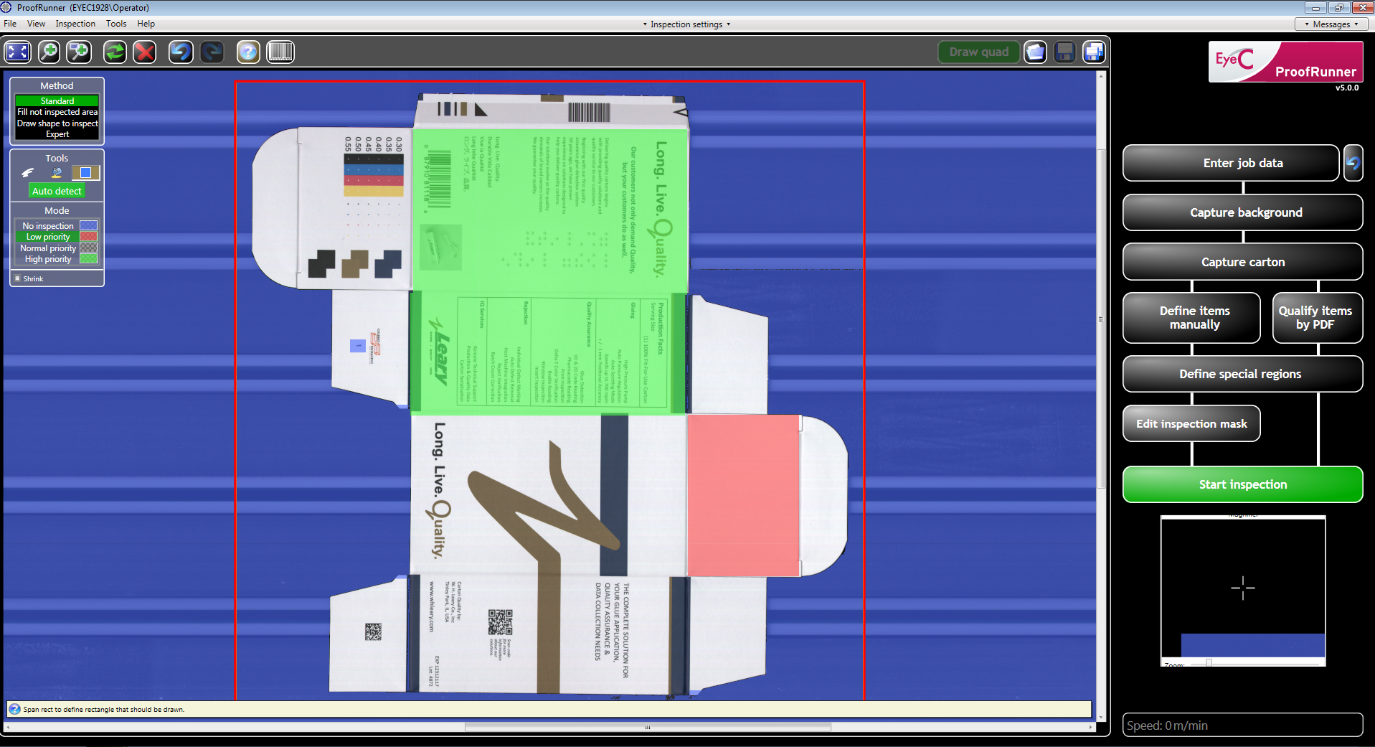Open the Tools menu
This screenshot has height=747, width=1375.
(x=116, y=24)
